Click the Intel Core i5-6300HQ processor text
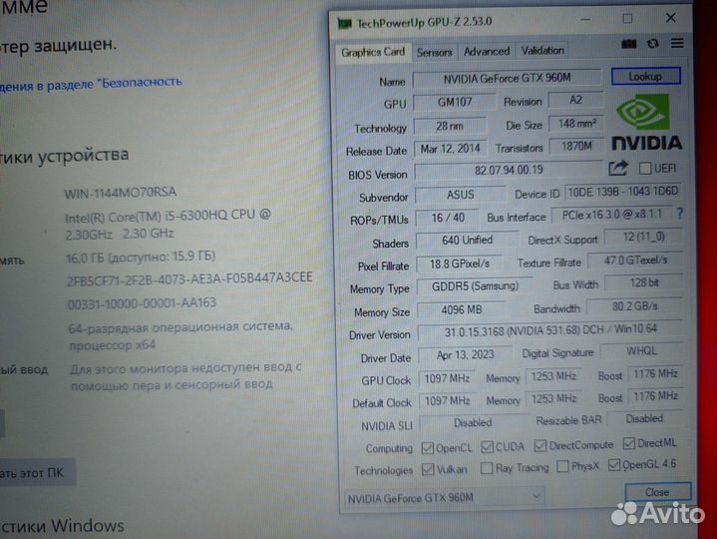 click(x=168, y=225)
